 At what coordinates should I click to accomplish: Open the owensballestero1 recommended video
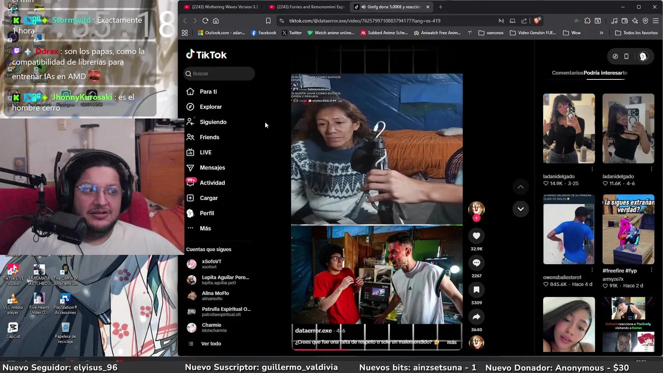569,229
